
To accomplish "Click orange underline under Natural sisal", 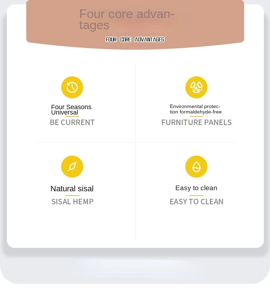I will 72,195.
